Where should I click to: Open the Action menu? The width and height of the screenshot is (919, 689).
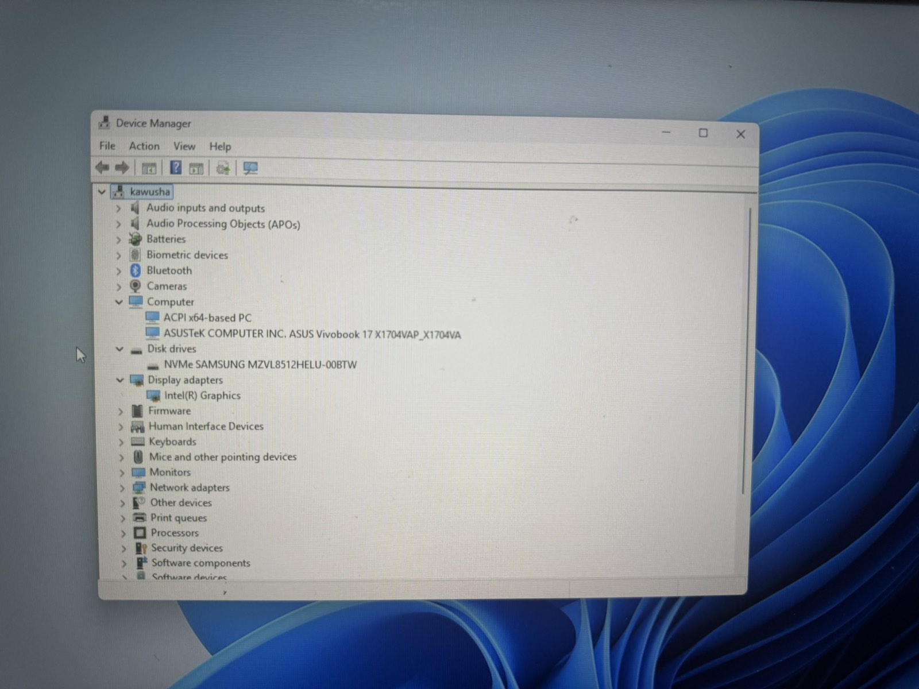pos(144,146)
